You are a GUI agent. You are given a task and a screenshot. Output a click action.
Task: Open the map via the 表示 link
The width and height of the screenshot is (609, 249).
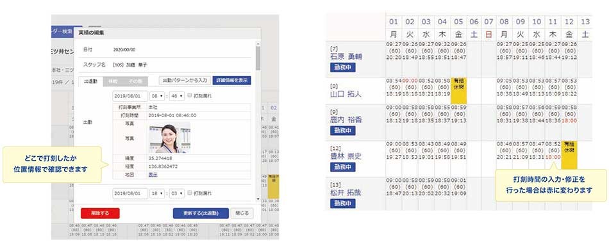click(x=153, y=175)
